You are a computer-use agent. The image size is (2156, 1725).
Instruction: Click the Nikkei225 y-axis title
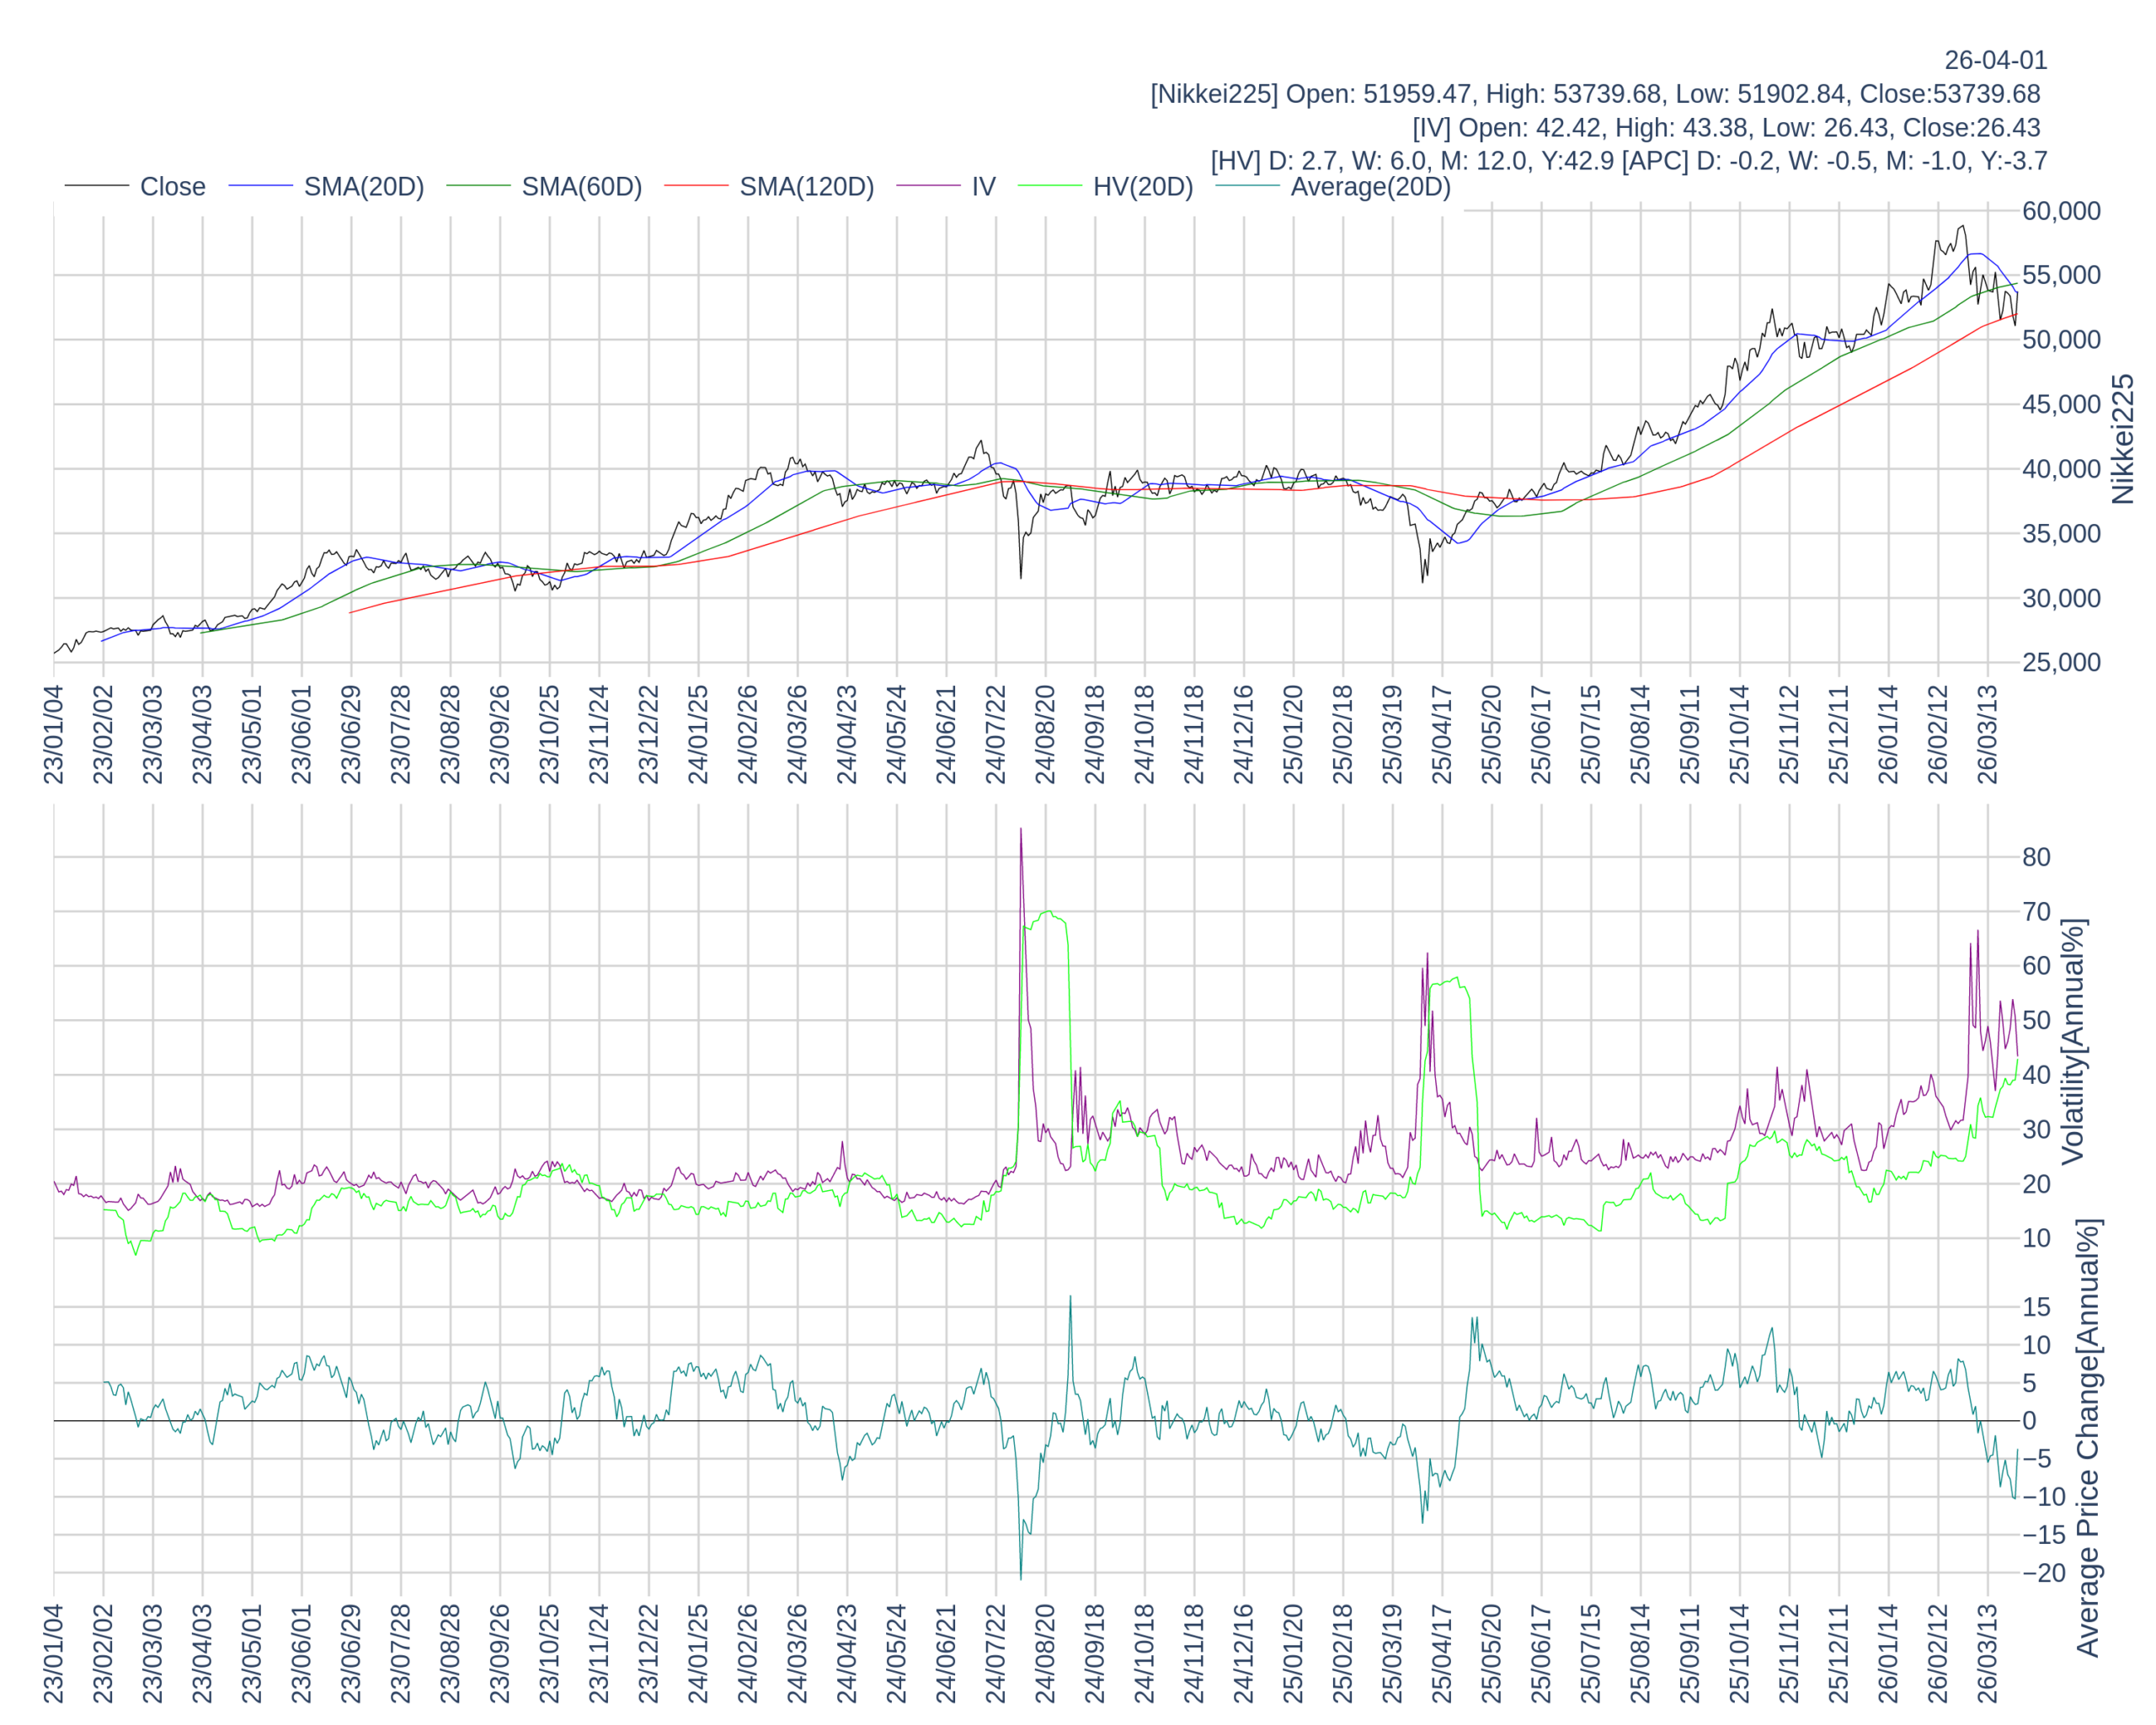pos(2122,439)
